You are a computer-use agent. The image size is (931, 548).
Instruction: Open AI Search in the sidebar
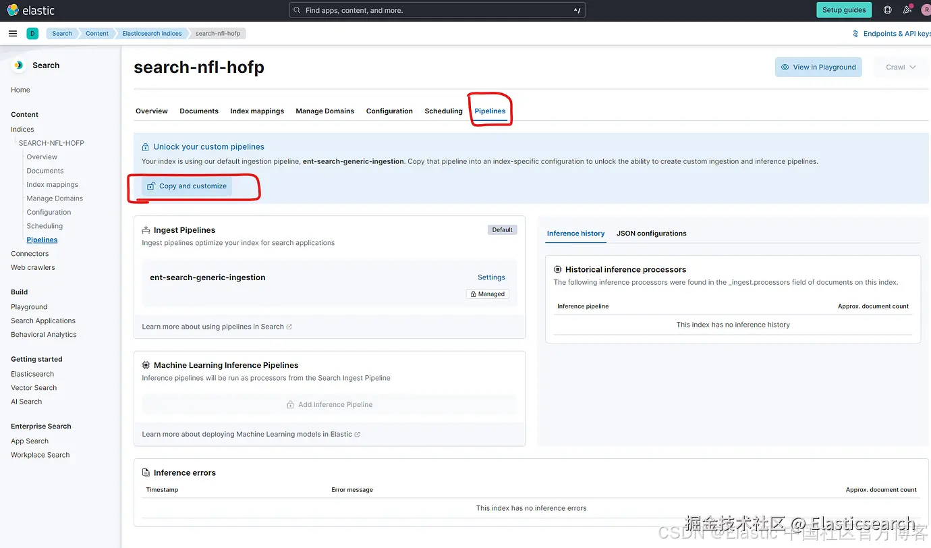point(26,402)
